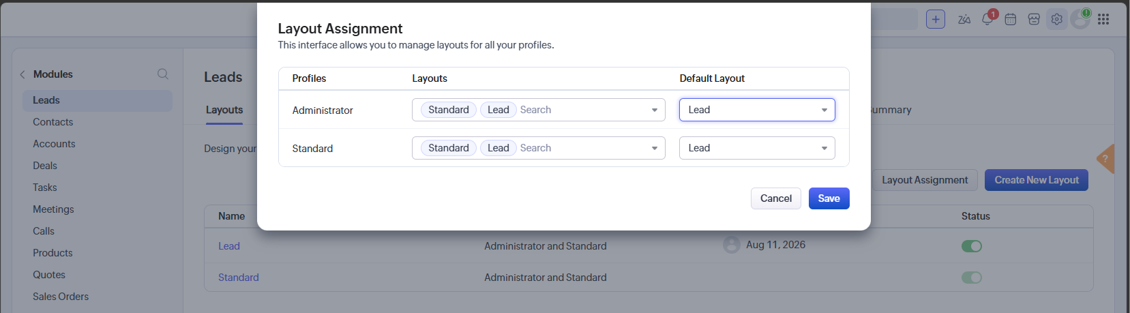Click the back chevron beside Modules
The height and width of the screenshot is (313, 1130).
[23, 74]
